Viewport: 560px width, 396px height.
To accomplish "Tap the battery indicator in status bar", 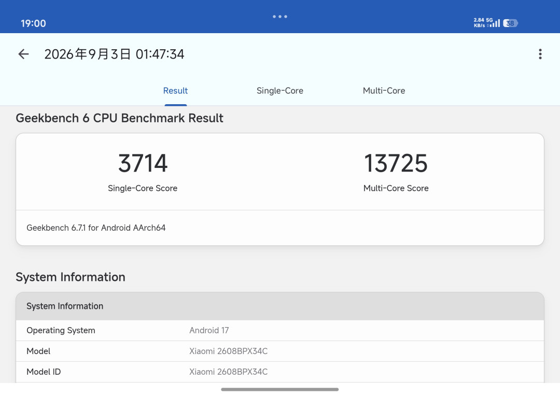I will [510, 23].
